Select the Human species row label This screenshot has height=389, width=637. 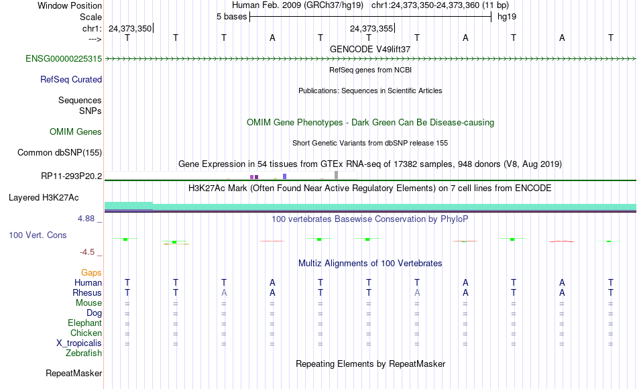(88, 282)
